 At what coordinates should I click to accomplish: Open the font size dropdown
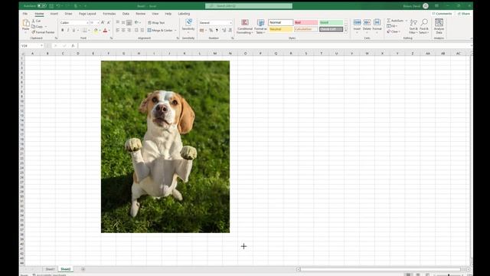98,22
